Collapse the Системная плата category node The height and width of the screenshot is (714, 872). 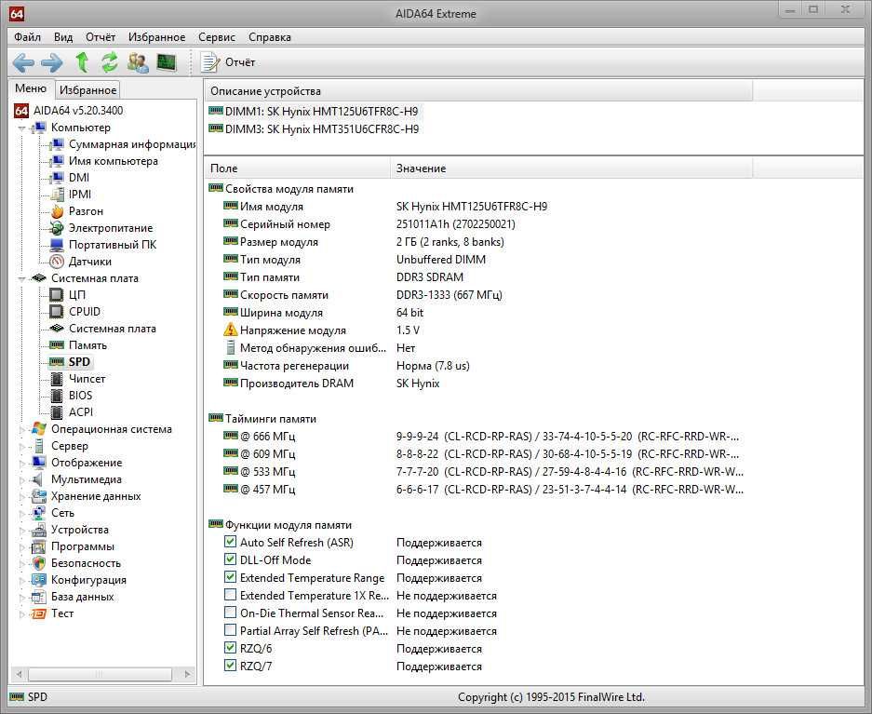(x=21, y=278)
